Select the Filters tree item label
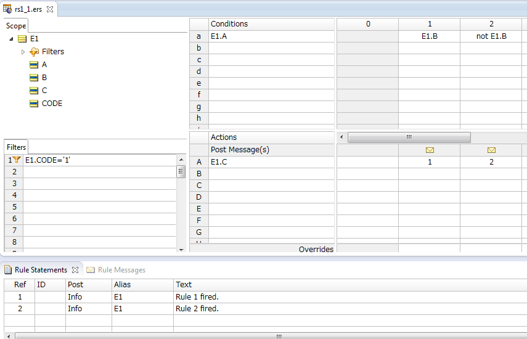This screenshot has height=339, width=527. tap(53, 52)
